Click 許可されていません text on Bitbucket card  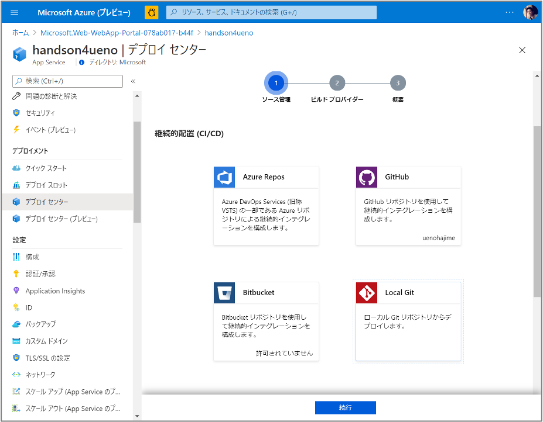285,353
